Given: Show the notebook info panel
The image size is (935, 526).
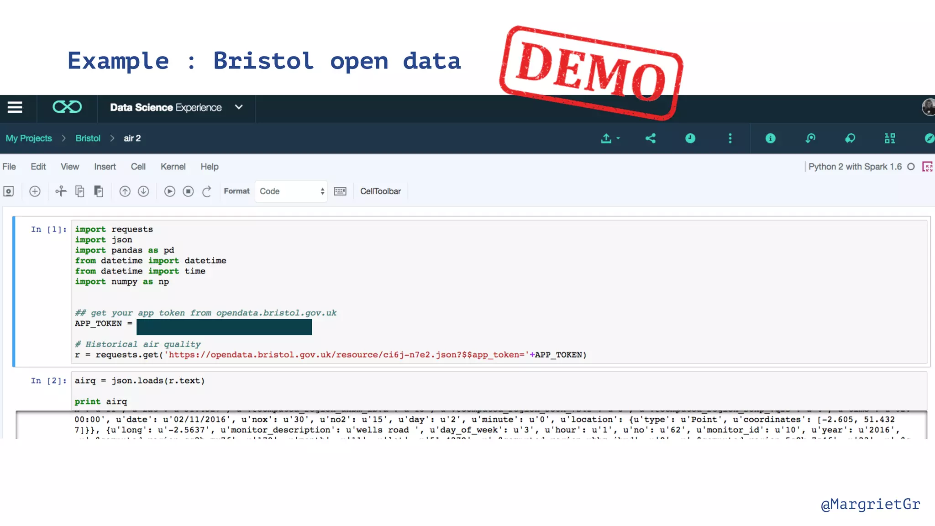Looking at the screenshot, I should pos(770,138).
